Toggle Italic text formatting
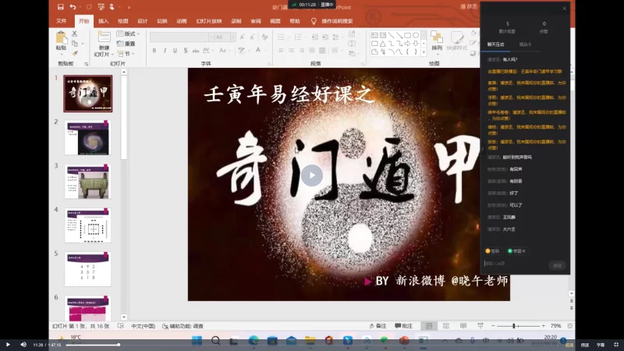Screen dimensions: 624x351 click(x=165, y=51)
